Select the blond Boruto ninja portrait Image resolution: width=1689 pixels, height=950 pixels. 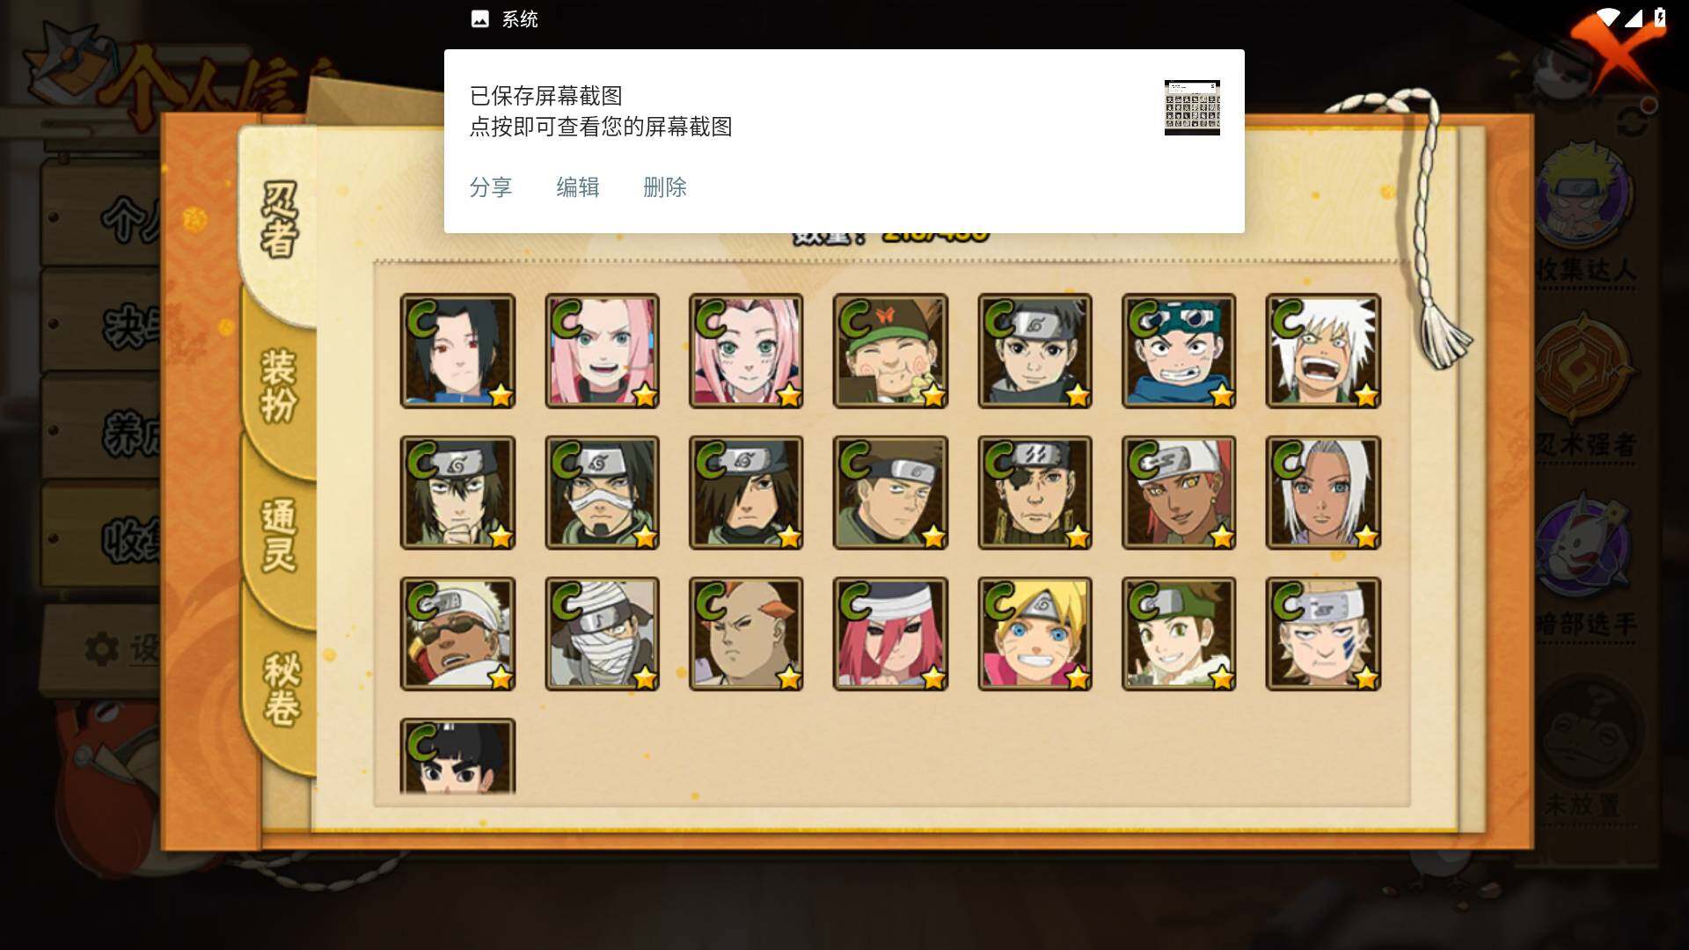[1035, 633]
